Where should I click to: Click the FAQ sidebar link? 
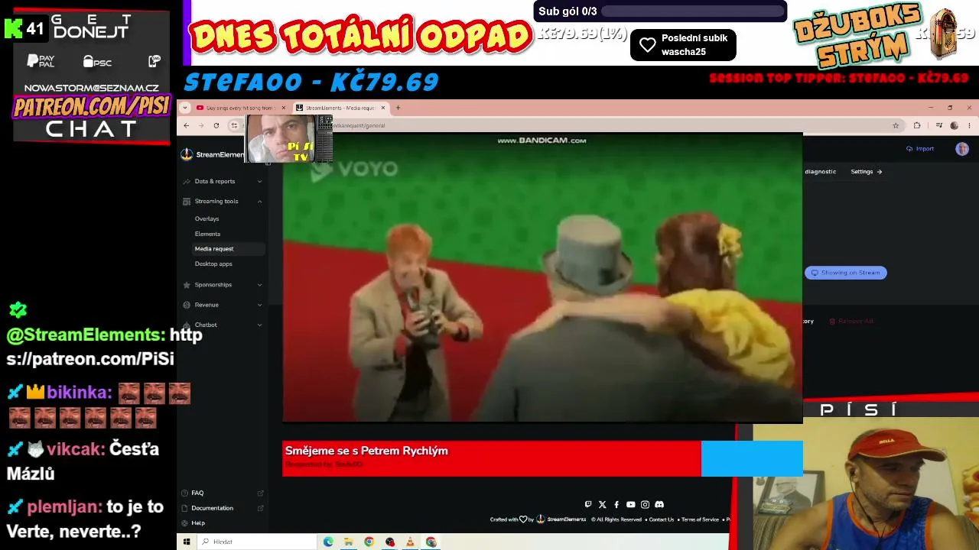(197, 493)
